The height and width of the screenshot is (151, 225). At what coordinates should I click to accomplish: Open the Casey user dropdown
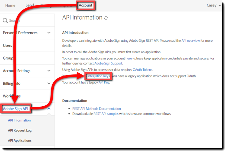click(x=214, y=5)
